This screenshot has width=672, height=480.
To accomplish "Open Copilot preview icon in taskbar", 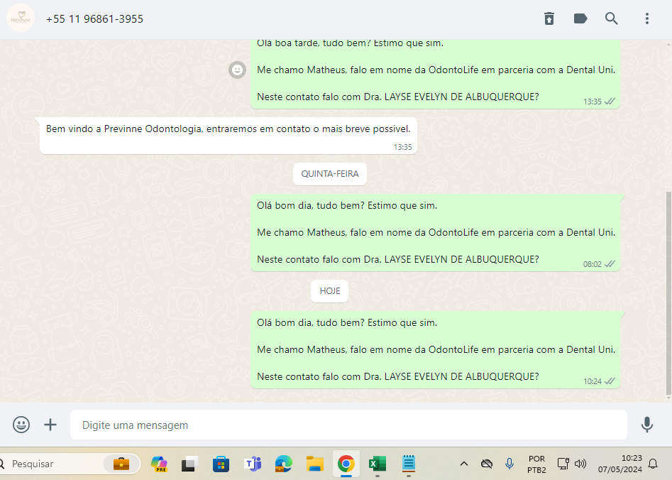I will [159, 464].
